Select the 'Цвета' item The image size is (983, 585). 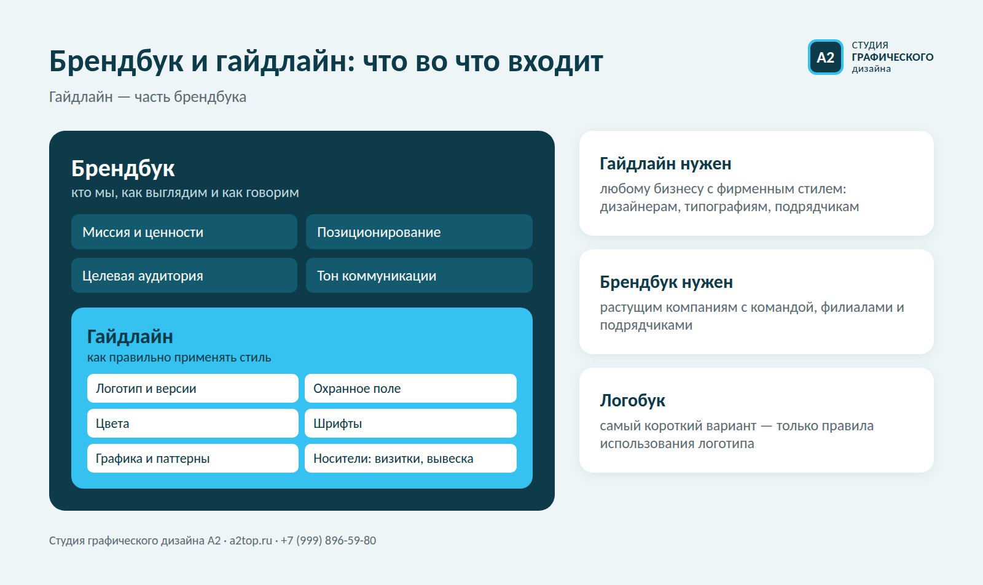pos(193,424)
